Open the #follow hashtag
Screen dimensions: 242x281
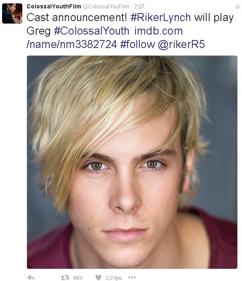(x=138, y=44)
